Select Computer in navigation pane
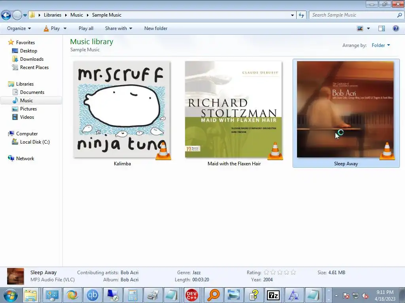This screenshot has width=405, height=303. coord(27,134)
